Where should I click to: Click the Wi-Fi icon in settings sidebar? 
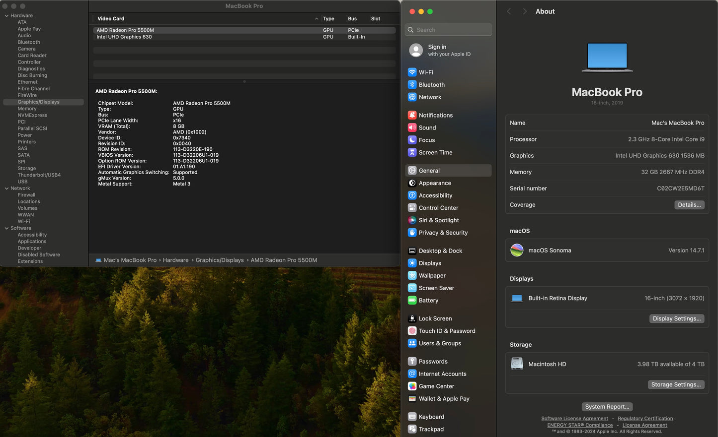(412, 72)
